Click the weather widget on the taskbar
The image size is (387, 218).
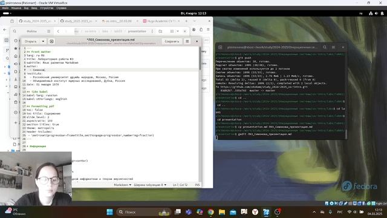15,212
